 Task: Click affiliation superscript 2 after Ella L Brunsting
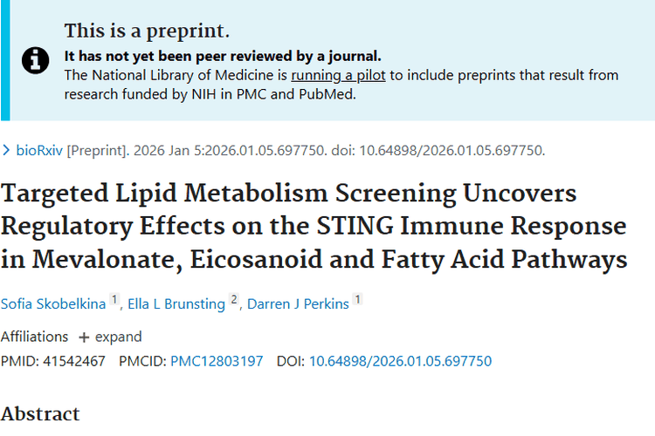[x=233, y=301]
